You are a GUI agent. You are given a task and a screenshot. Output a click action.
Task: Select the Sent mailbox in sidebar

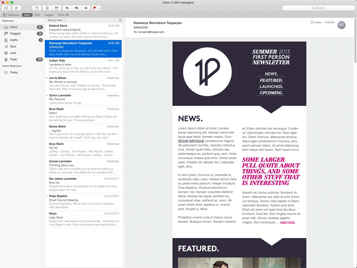(x=22, y=46)
